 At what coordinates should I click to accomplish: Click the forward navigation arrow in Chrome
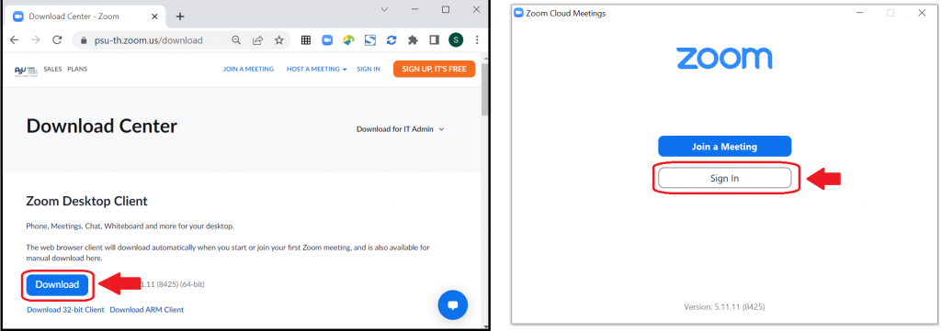point(36,40)
